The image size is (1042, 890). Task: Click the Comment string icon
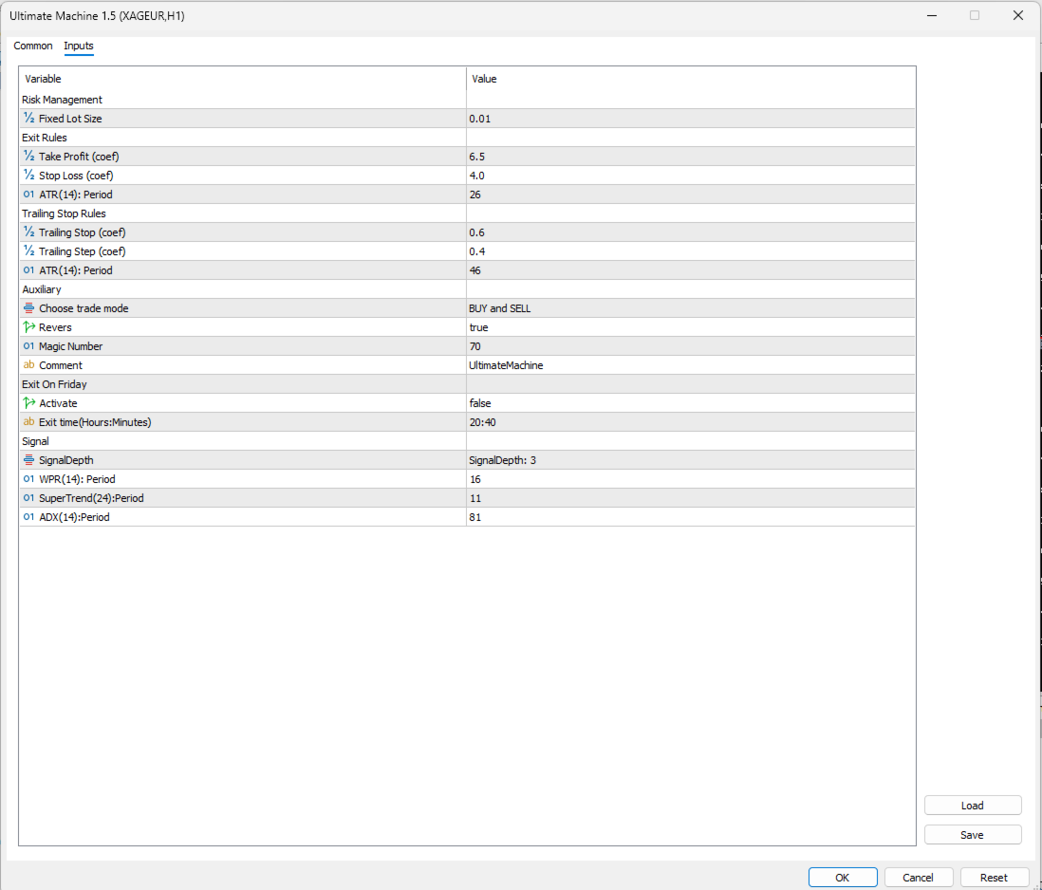[28, 365]
